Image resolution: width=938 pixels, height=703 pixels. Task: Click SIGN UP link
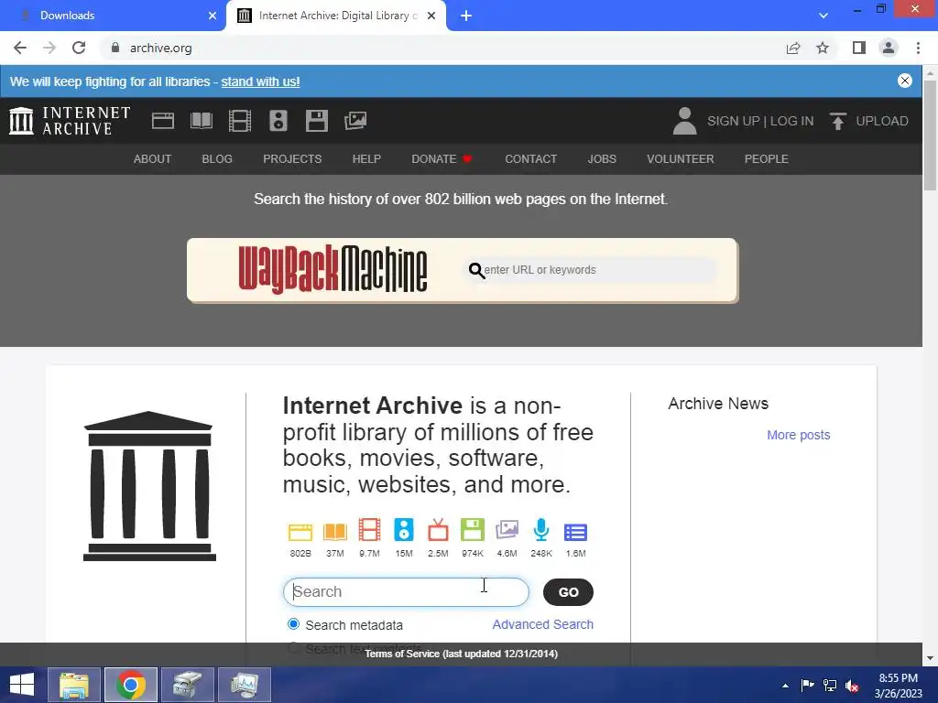734,121
